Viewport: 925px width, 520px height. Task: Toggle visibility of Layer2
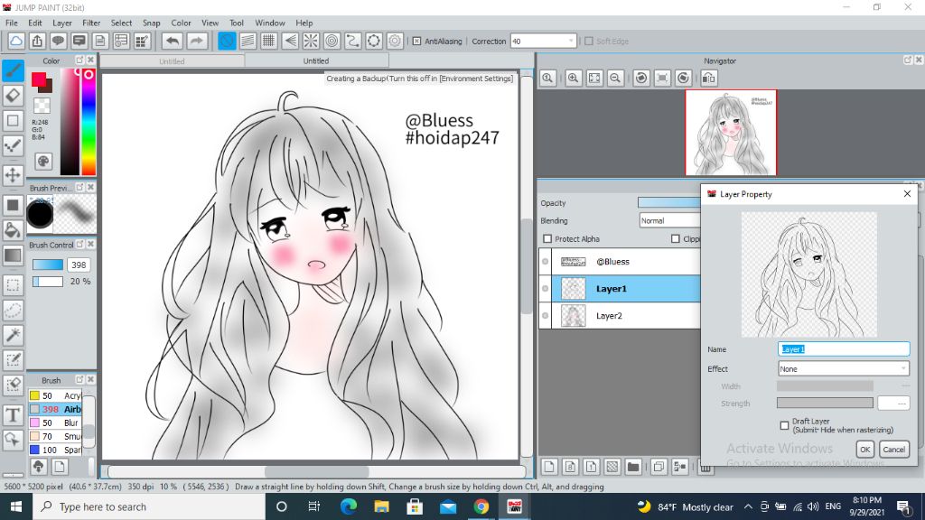[545, 315]
